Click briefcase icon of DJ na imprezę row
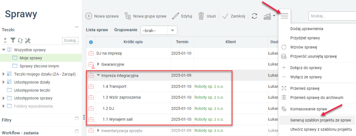The width and height of the screenshot is (356, 136). click(x=91, y=53)
